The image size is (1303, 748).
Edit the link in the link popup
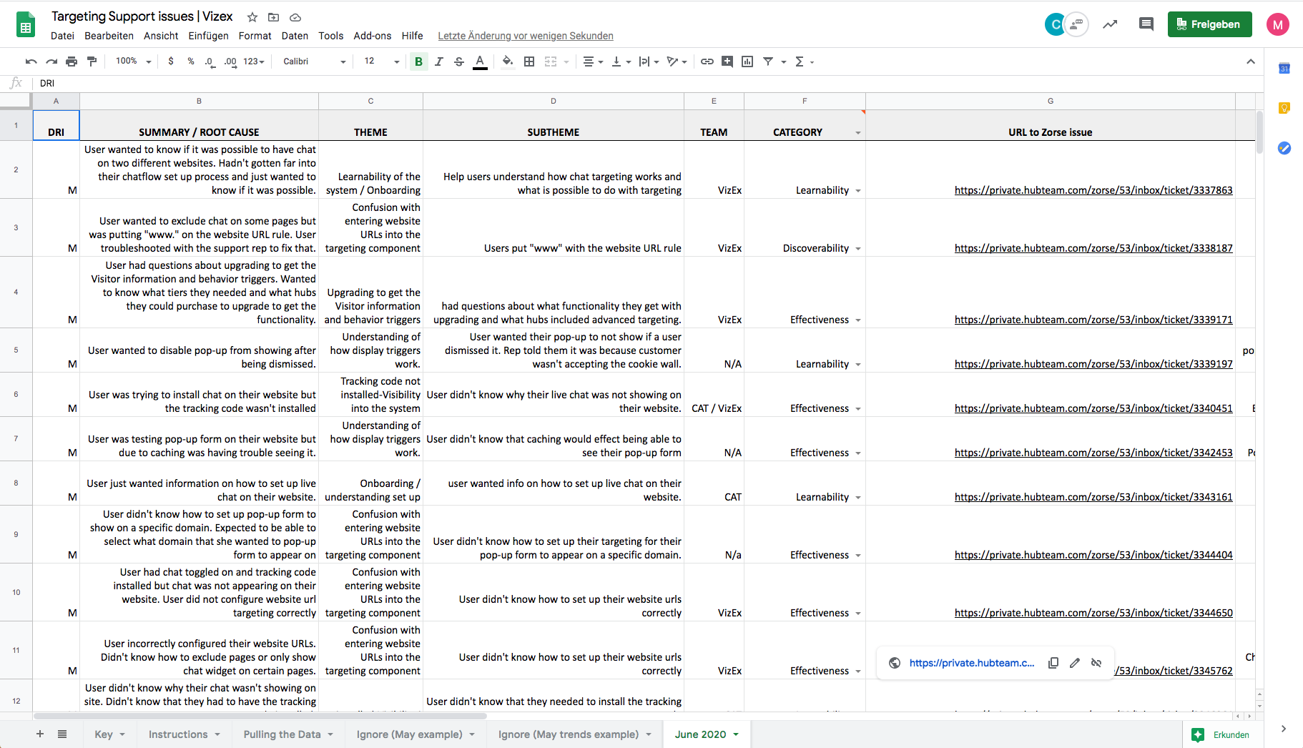[1075, 663]
